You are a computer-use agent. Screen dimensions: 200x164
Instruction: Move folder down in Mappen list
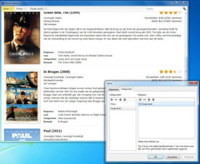click(x=153, y=100)
